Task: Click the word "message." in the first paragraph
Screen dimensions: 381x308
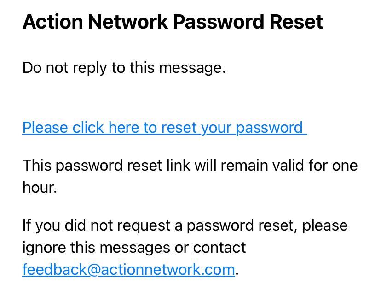Action: (192, 68)
